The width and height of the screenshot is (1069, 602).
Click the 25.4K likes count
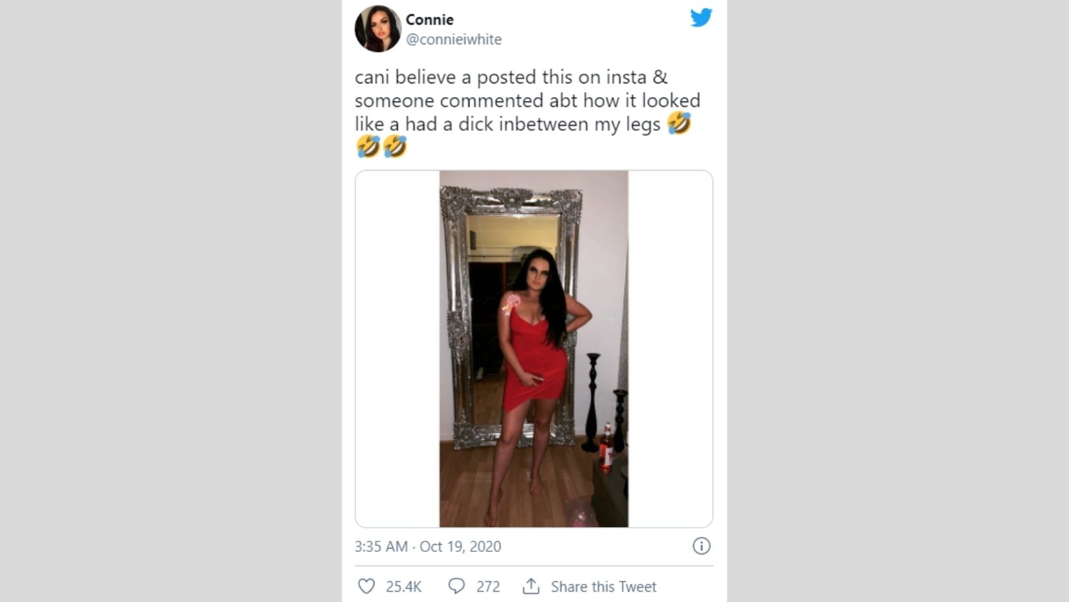[x=403, y=586]
